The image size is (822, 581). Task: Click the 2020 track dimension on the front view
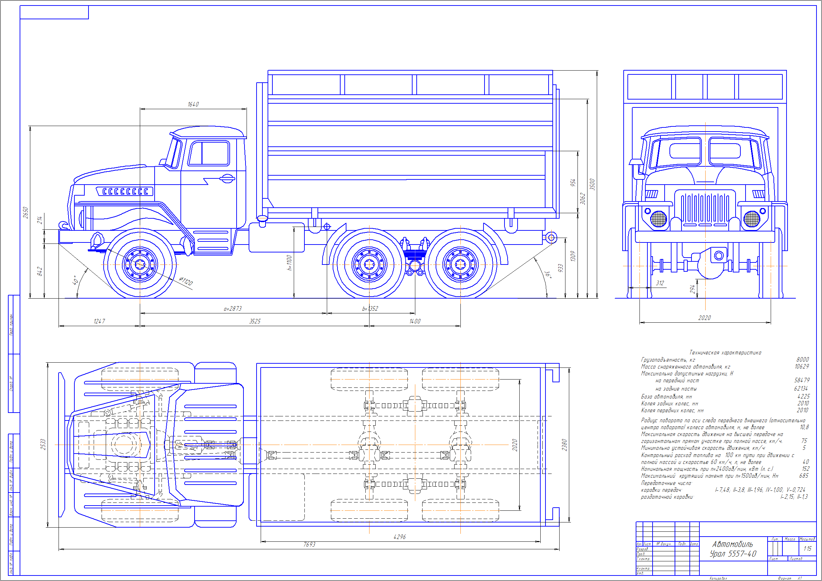point(705,318)
